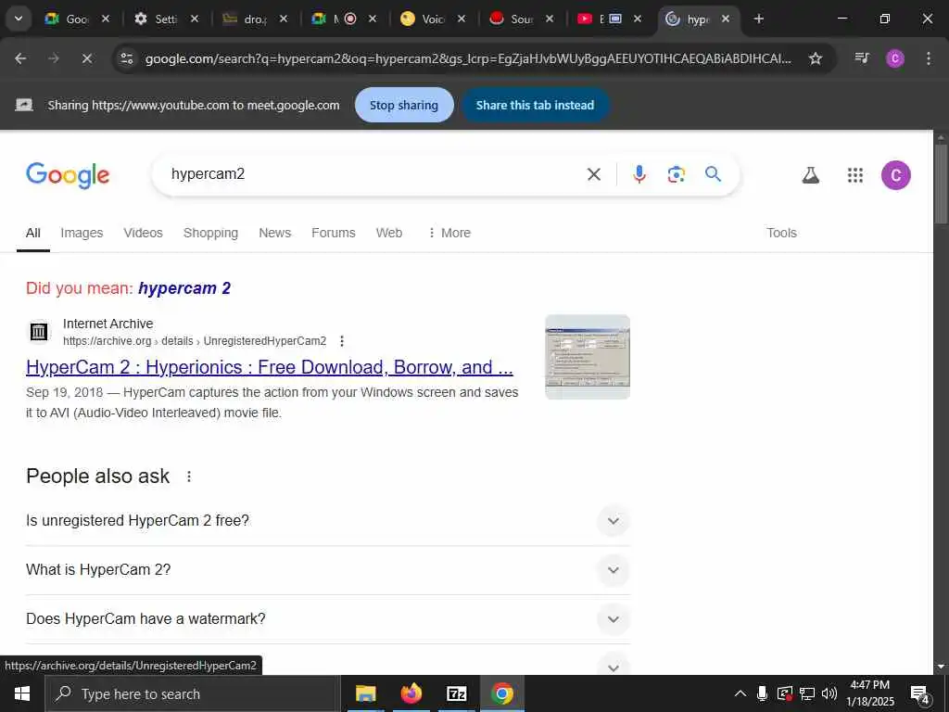This screenshot has width=949, height=712.
Task: Open Google Lens image search icon
Action: (x=676, y=175)
